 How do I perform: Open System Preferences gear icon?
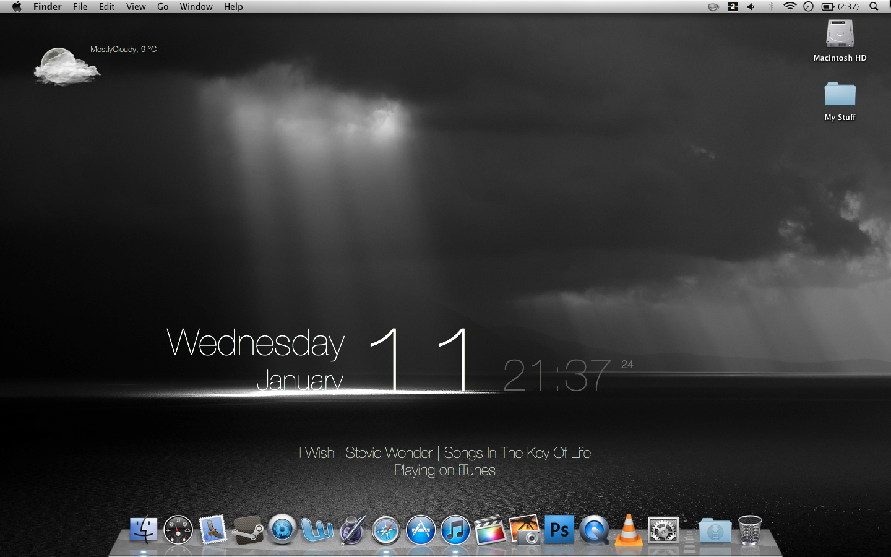pos(663,530)
